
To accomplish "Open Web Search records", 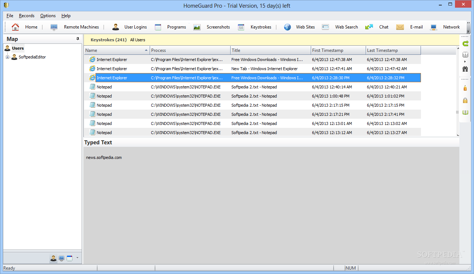I will point(340,27).
